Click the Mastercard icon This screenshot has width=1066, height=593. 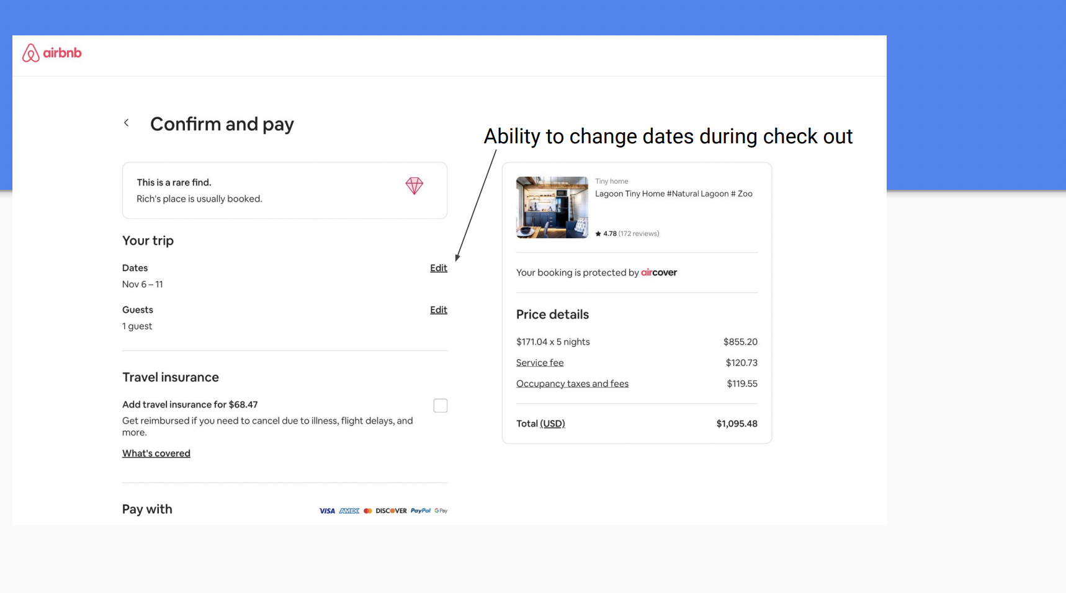[x=368, y=511]
